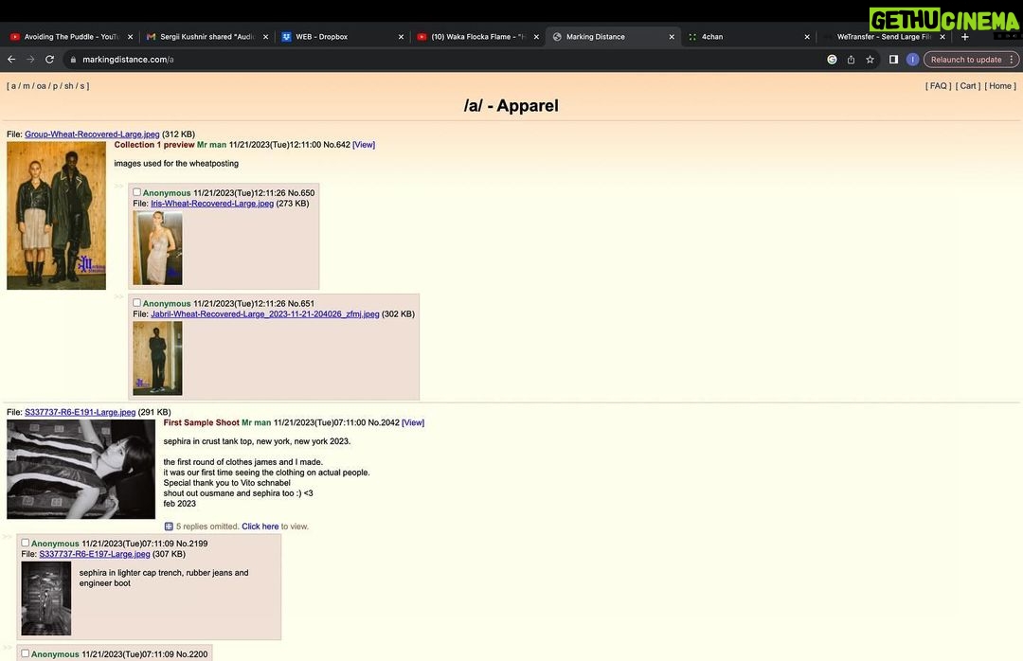This screenshot has height=661, width=1023.
Task: Open the sh board link in navigation
Action: click(68, 86)
